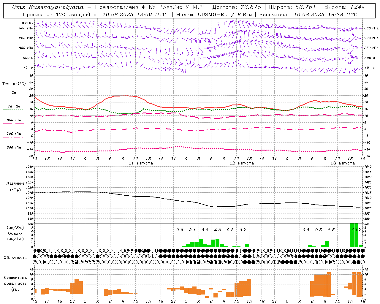The width and height of the screenshot is (380, 304).
Task: Click the Облачность row label
Action: [15, 258]
